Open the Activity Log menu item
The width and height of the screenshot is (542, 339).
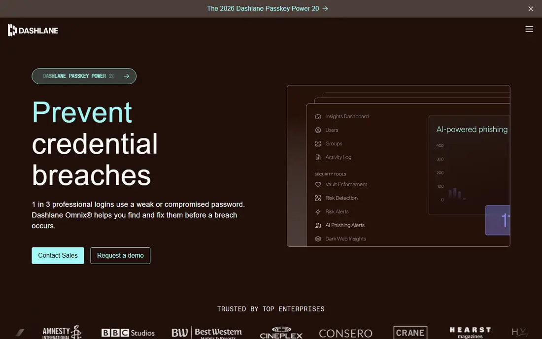333,157
